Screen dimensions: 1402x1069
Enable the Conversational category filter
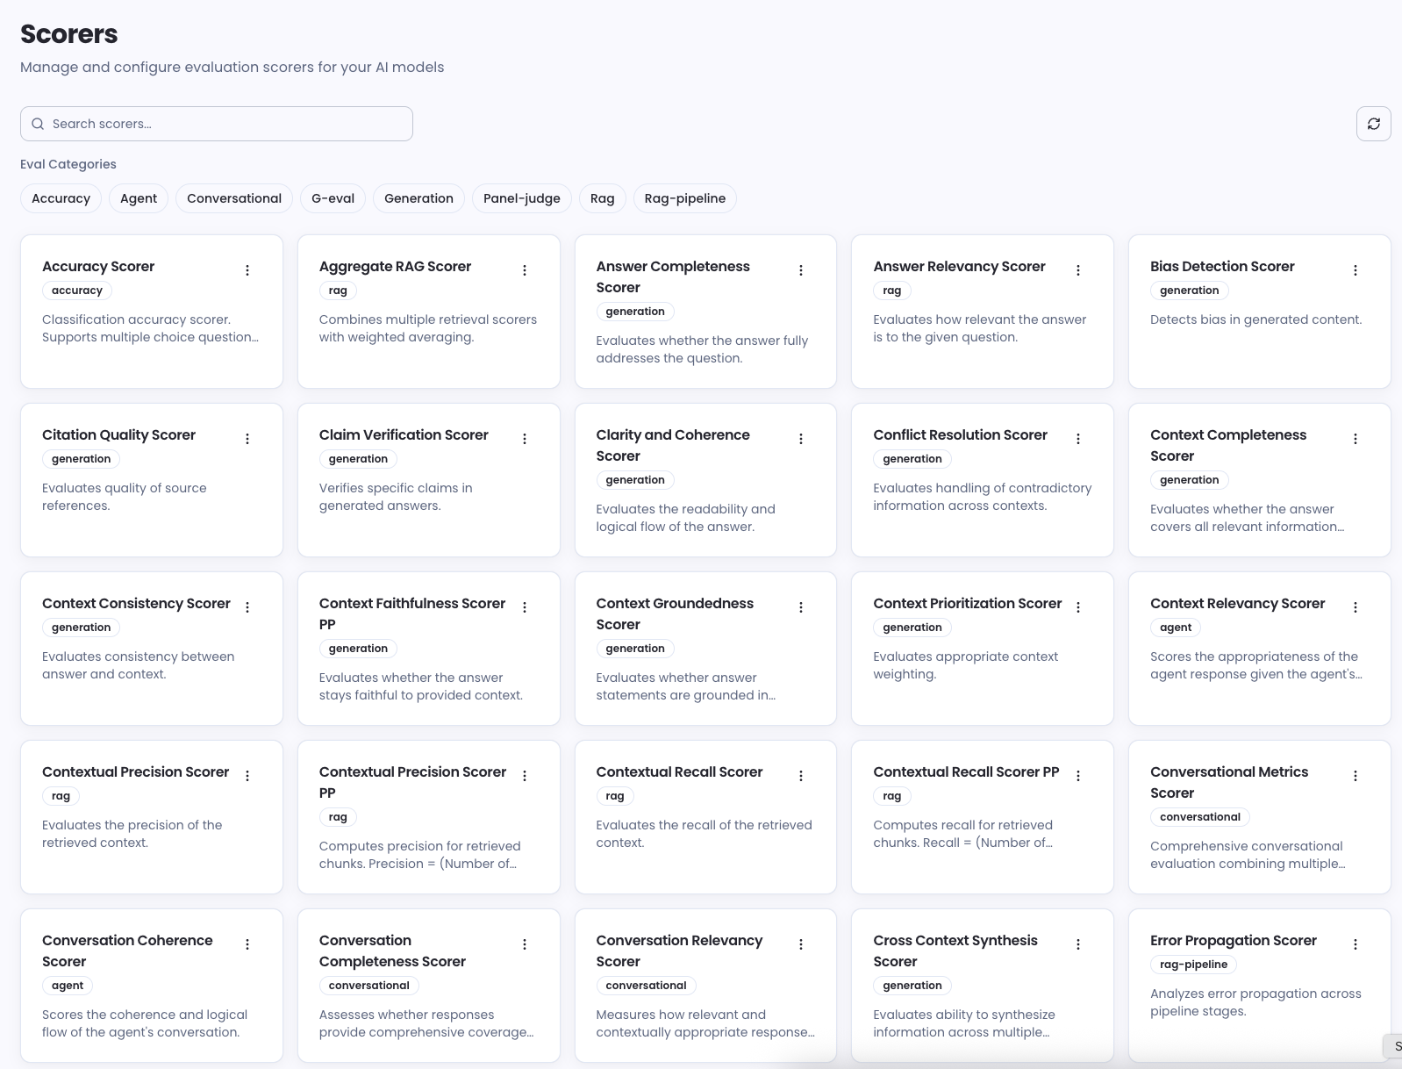234,198
